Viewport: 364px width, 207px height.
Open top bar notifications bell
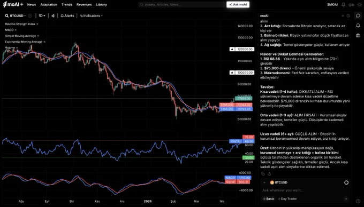(x=343, y=5)
